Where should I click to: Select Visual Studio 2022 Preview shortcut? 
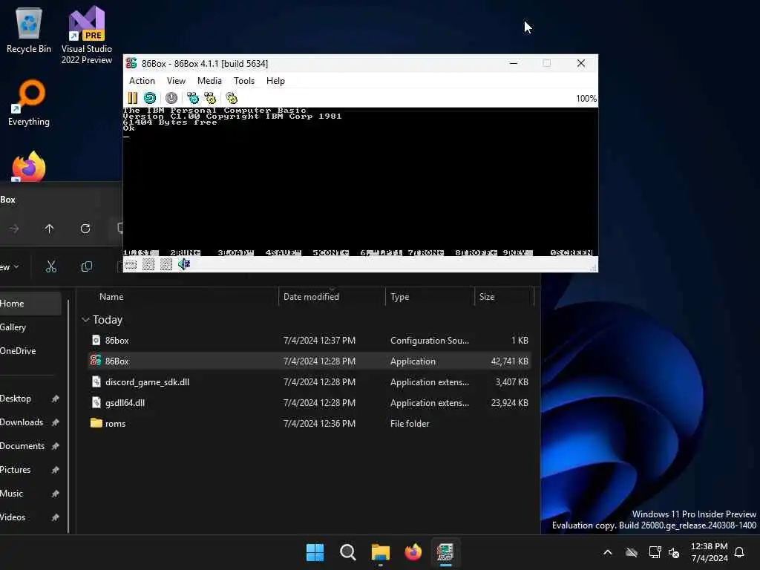click(x=87, y=35)
